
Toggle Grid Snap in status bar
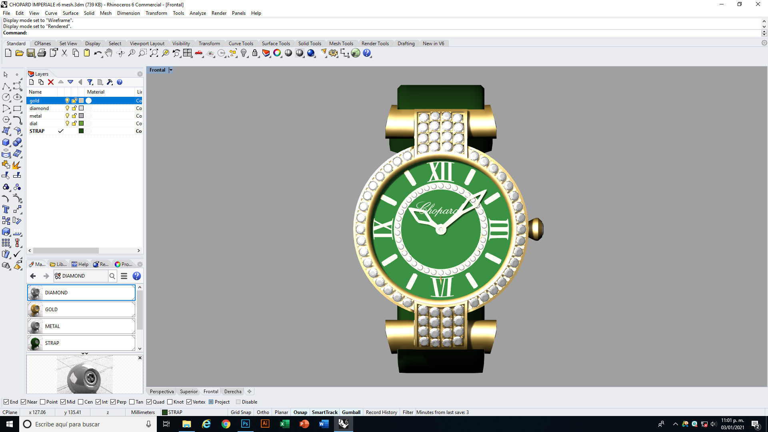(241, 412)
